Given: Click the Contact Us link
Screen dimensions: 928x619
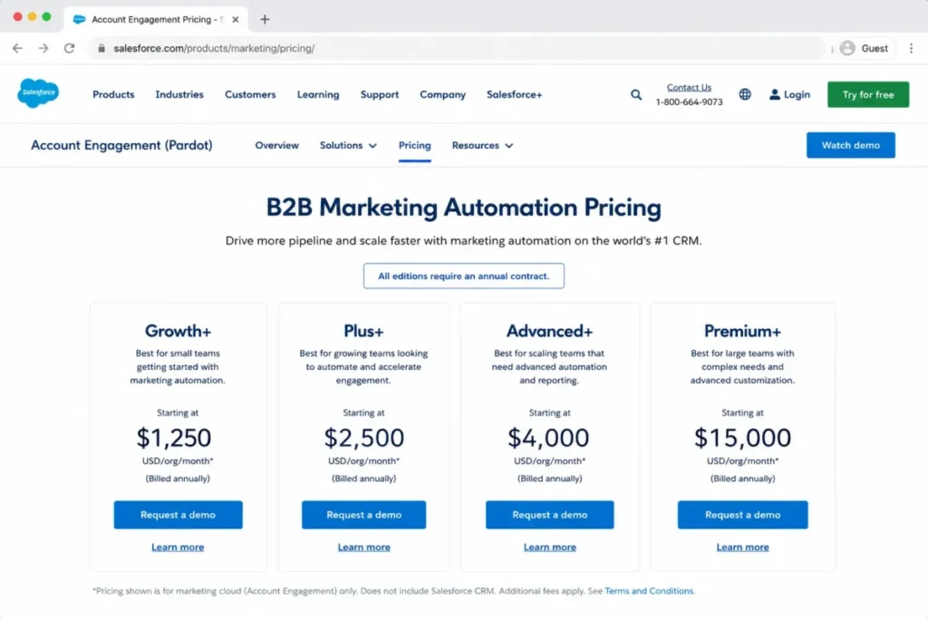Looking at the screenshot, I should click(689, 87).
